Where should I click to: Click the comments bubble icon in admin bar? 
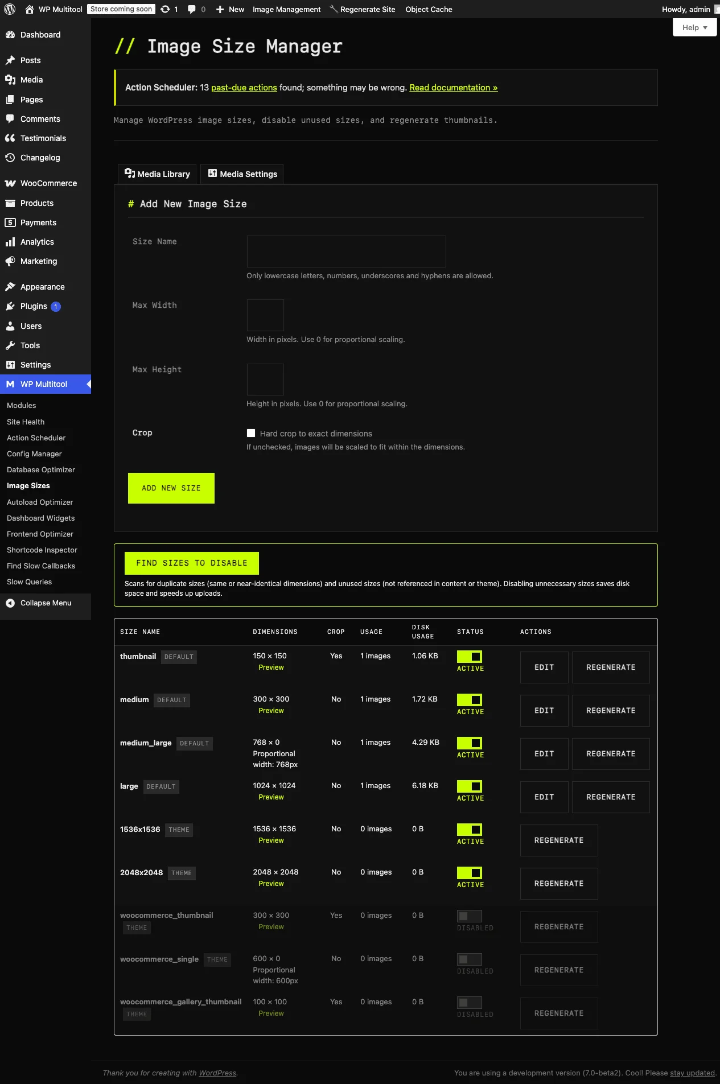point(192,9)
